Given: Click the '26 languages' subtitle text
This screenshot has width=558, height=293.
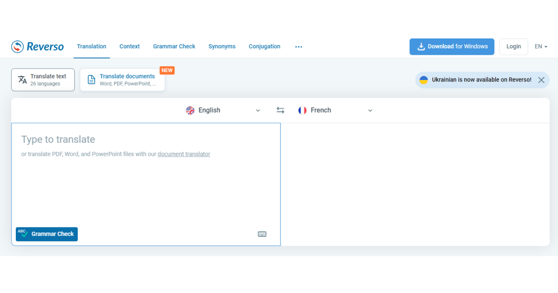Looking at the screenshot, I should (x=45, y=84).
